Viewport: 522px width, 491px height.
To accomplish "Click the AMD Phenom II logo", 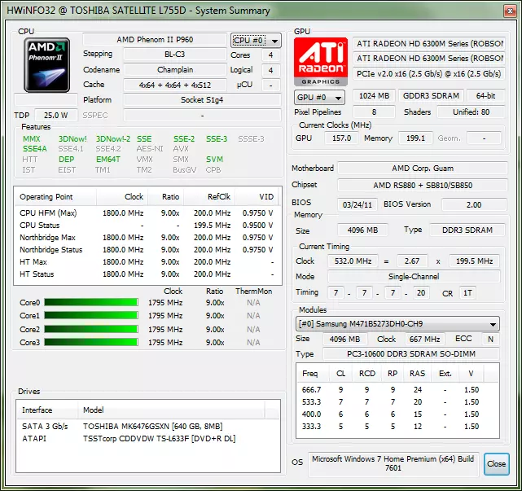I will click(x=46, y=64).
